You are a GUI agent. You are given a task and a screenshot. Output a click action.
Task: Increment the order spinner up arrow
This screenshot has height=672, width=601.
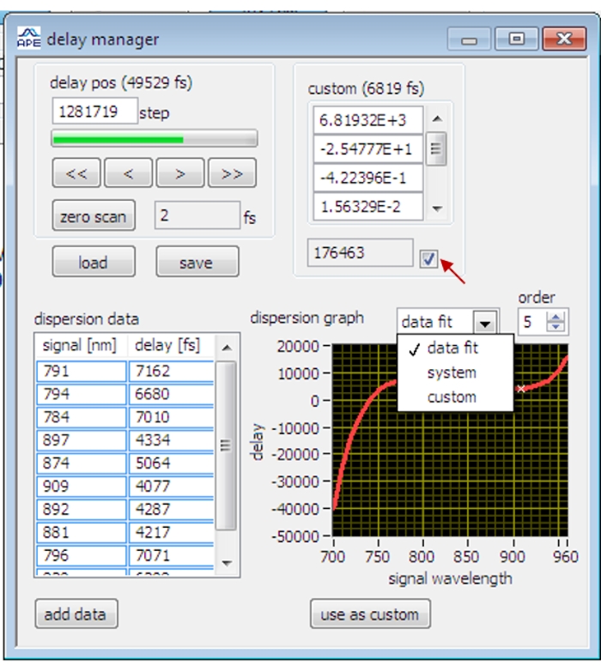click(556, 318)
